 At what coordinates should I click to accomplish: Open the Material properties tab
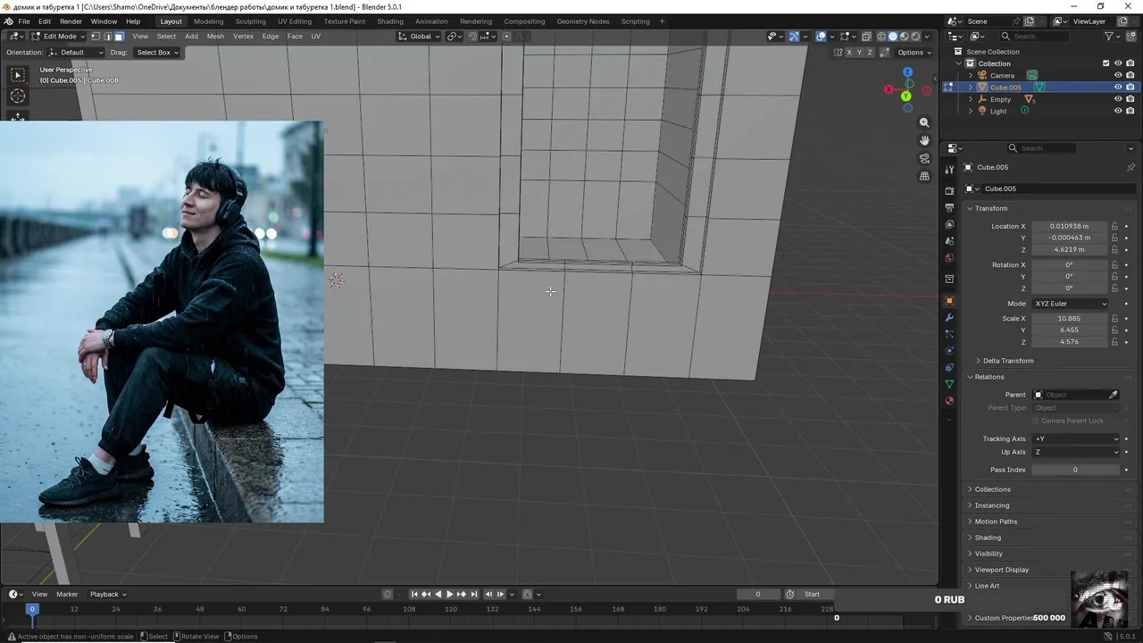tap(949, 401)
